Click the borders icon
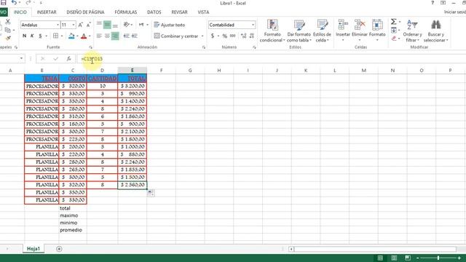Image resolution: width=466 pixels, height=262 pixels. 55,36
